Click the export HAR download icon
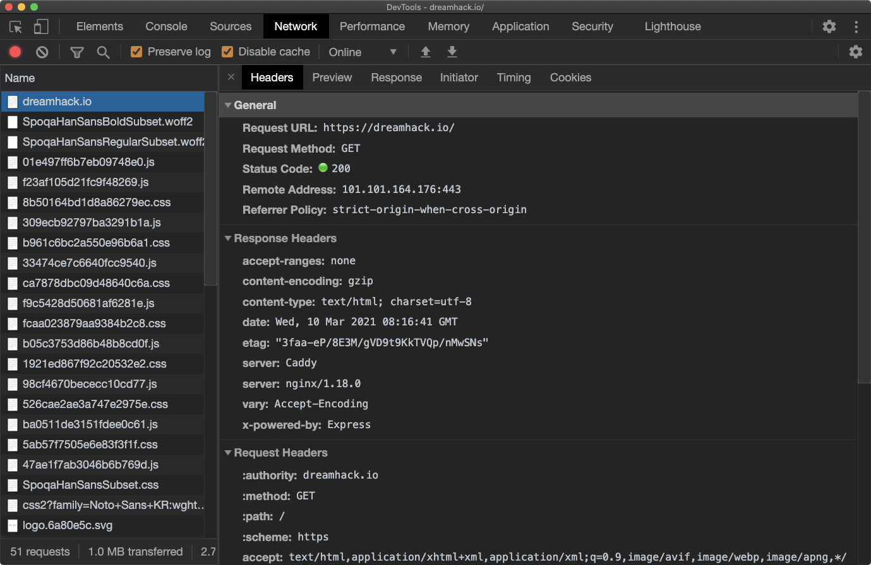The width and height of the screenshot is (871, 565). [x=452, y=52]
